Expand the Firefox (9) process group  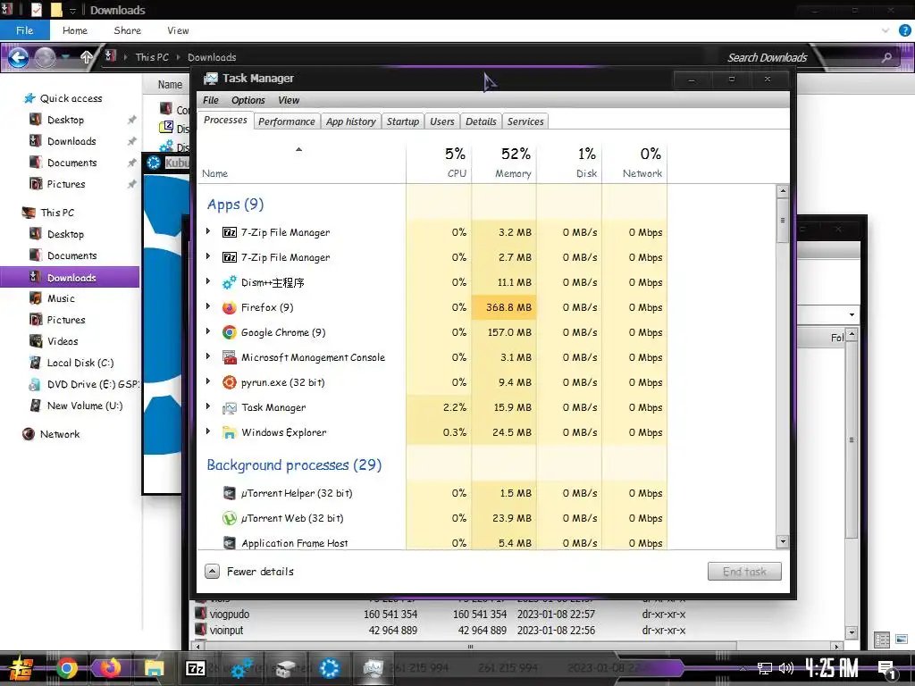(207, 307)
